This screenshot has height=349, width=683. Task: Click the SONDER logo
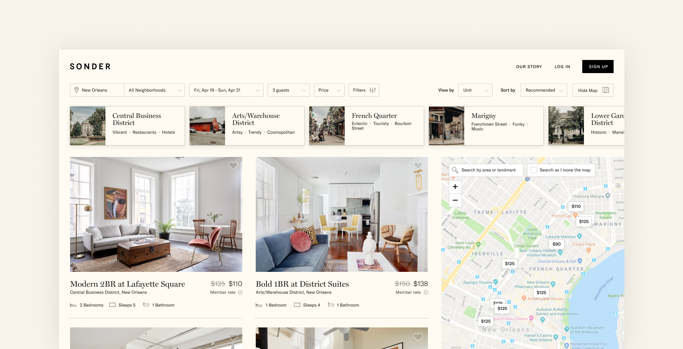90,67
